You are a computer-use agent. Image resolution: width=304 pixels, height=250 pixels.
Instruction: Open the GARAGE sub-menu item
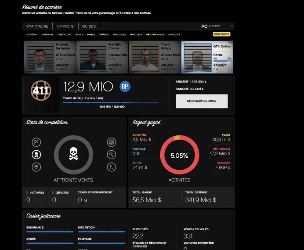coord(104,35)
